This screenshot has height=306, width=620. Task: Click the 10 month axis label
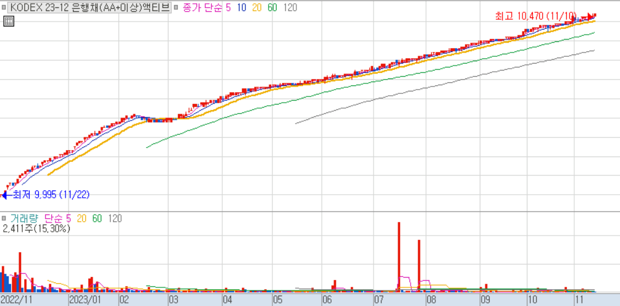534,300
